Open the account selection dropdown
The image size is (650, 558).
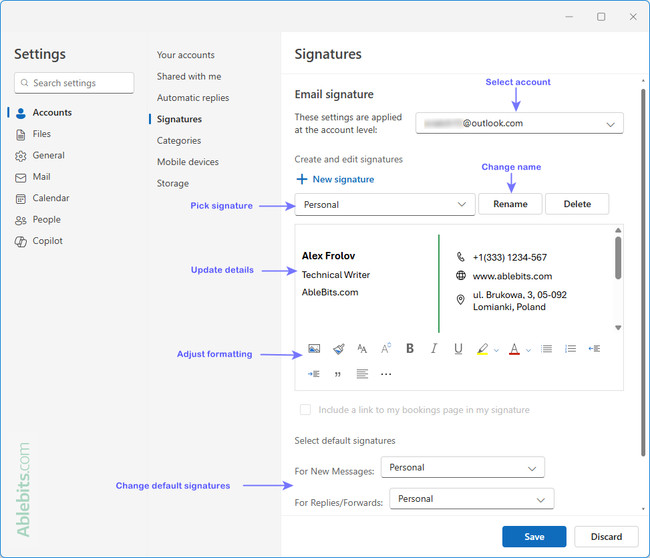[519, 123]
